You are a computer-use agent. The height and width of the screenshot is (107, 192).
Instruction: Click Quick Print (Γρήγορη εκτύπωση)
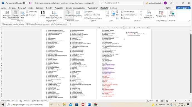pyautogui.click(x=59, y=24)
